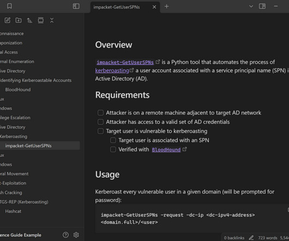Click the Requirements heading
The image size is (289, 241).
tap(122, 95)
